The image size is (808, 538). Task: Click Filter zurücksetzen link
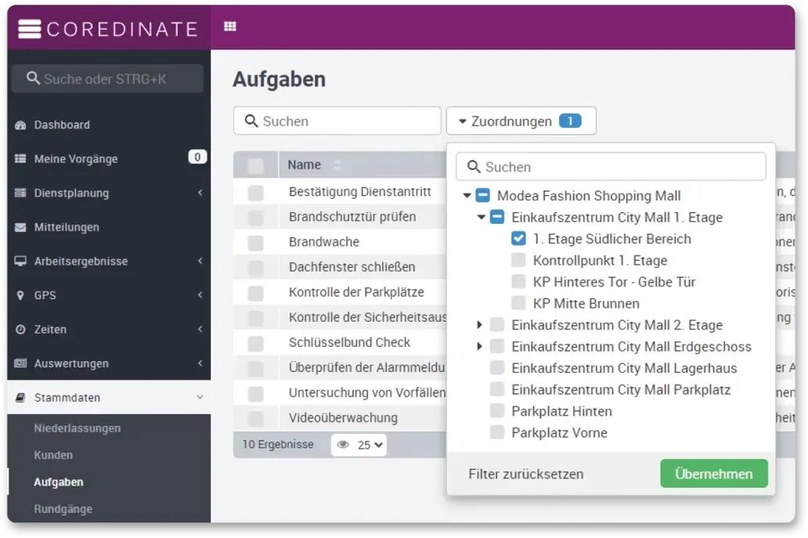[525, 474]
